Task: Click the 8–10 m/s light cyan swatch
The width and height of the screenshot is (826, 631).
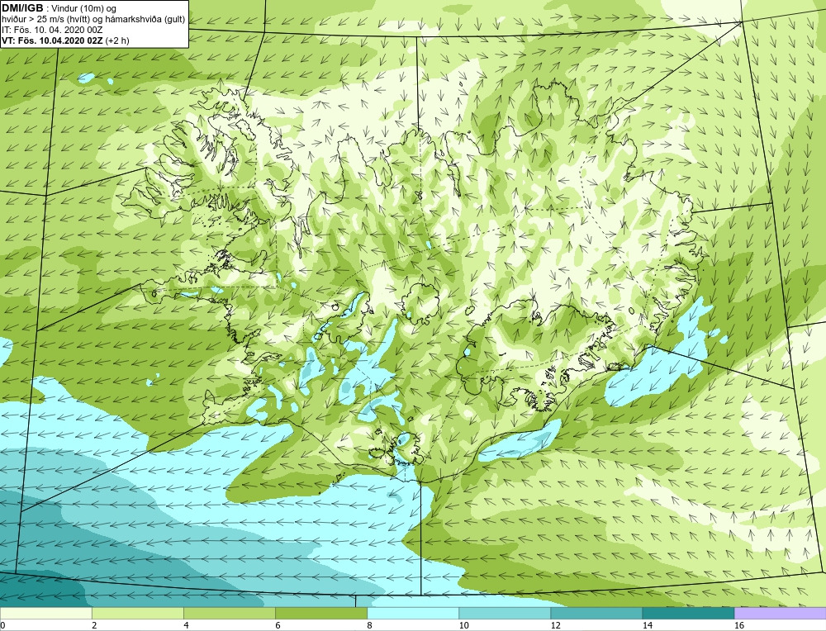Action: (413, 613)
